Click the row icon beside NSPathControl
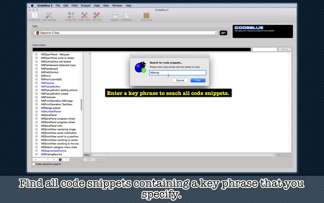The height and width of the screenshot is (203, 324). point(36,72)
